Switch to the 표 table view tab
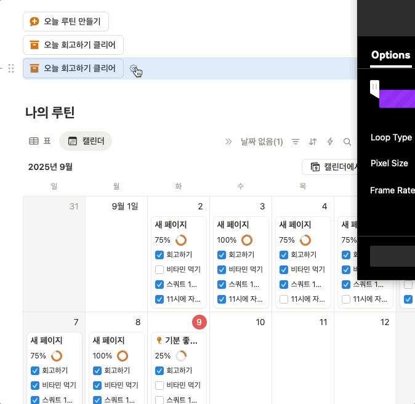 [x=39, y=141]
